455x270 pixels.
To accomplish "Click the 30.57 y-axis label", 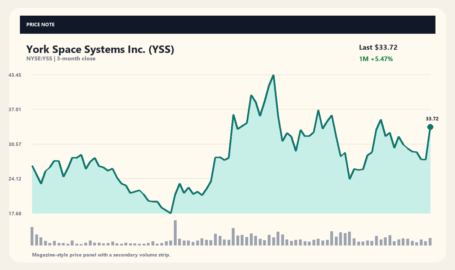I will [15, 144].
